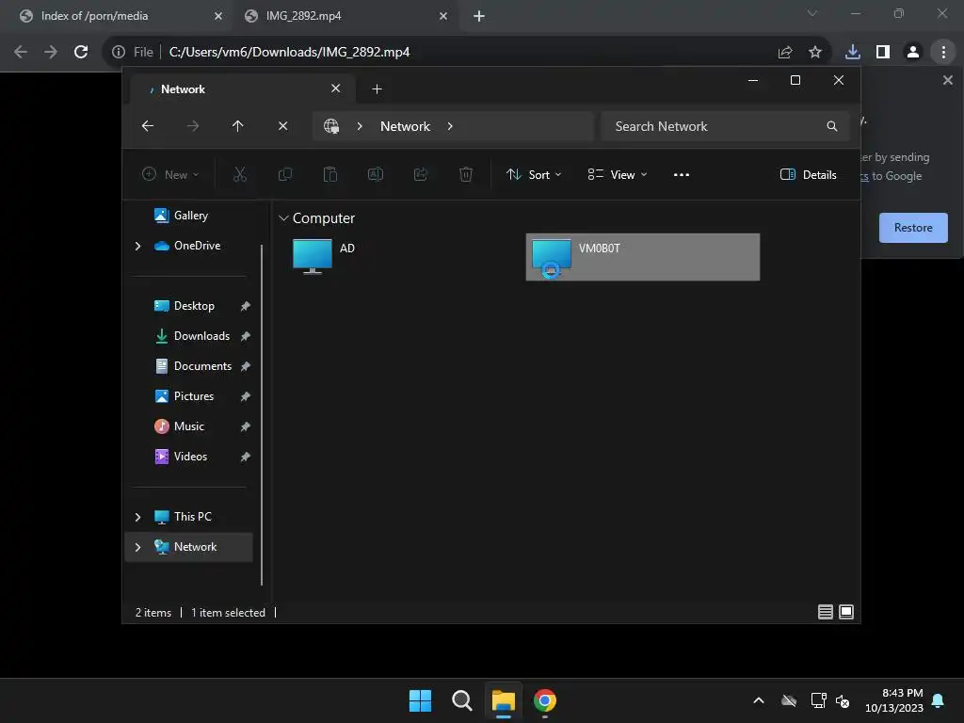Expand the This PC tree node
Viewport: 964px width, 723px height.
point(137,517)
